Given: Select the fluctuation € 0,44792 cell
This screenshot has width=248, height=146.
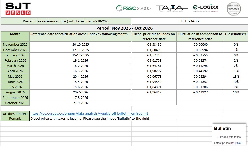Looking at the screenshot, I should tap(200, 71).
